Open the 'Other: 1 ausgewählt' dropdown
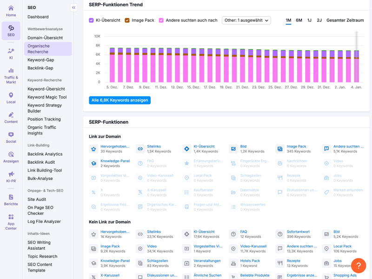Image resolution: width=372 pixels, height=279 pixels. (x=246, y=20)
